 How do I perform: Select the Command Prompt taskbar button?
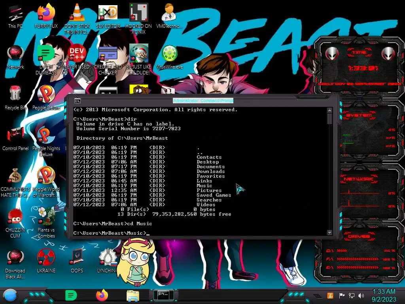[163, 295]
